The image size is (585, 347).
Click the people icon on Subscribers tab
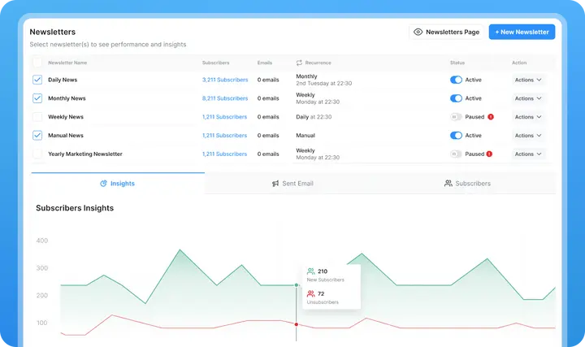[x=448, y=183]
